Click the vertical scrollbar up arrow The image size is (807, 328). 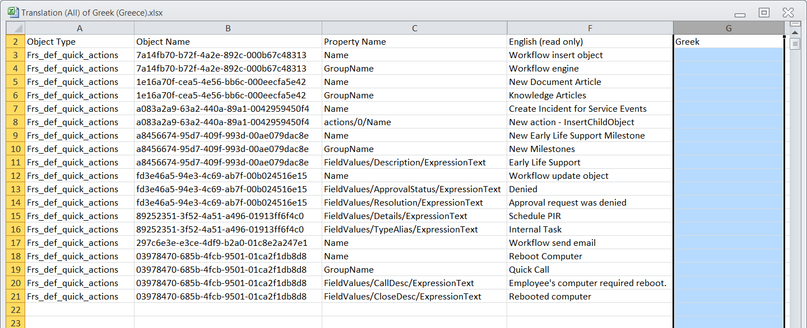(795, 34)
